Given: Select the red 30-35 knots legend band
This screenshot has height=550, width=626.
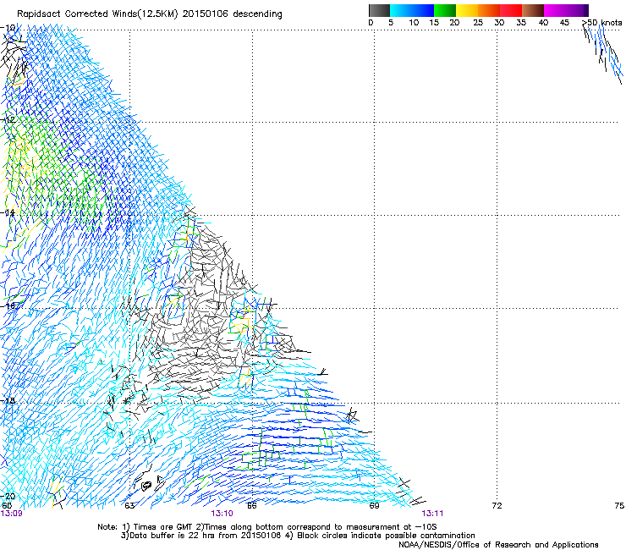Looking at the screenshot, I should (511, 10).
